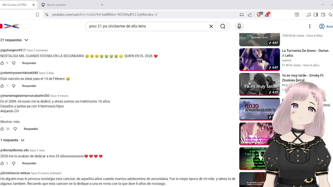Toggle the browser sidebar panel icon
This screenshot has width=333, height=187.
[x=316, y=15]
